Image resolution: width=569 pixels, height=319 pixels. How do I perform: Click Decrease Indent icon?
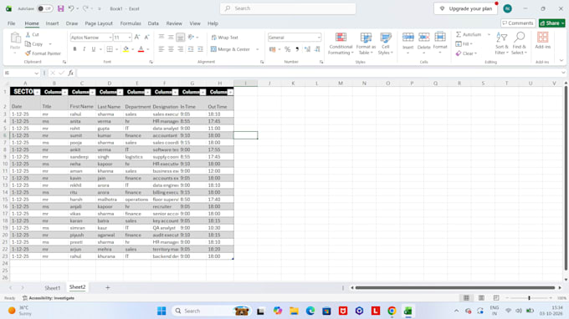[x=191, y=49]
